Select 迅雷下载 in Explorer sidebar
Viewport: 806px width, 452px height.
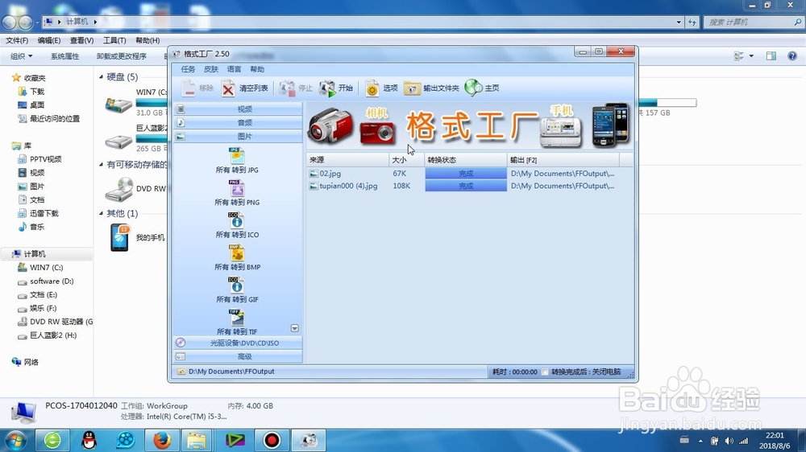click(44, 213)
